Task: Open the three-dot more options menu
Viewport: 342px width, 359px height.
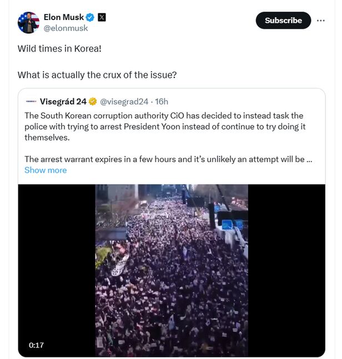Action: (x=321, y=21)
